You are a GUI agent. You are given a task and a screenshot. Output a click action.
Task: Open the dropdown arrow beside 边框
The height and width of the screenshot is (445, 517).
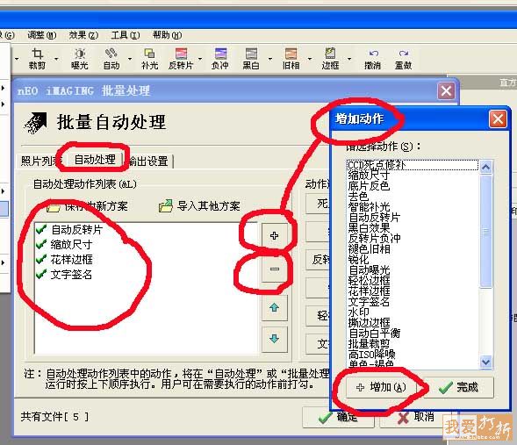click(x=349, y=59)
